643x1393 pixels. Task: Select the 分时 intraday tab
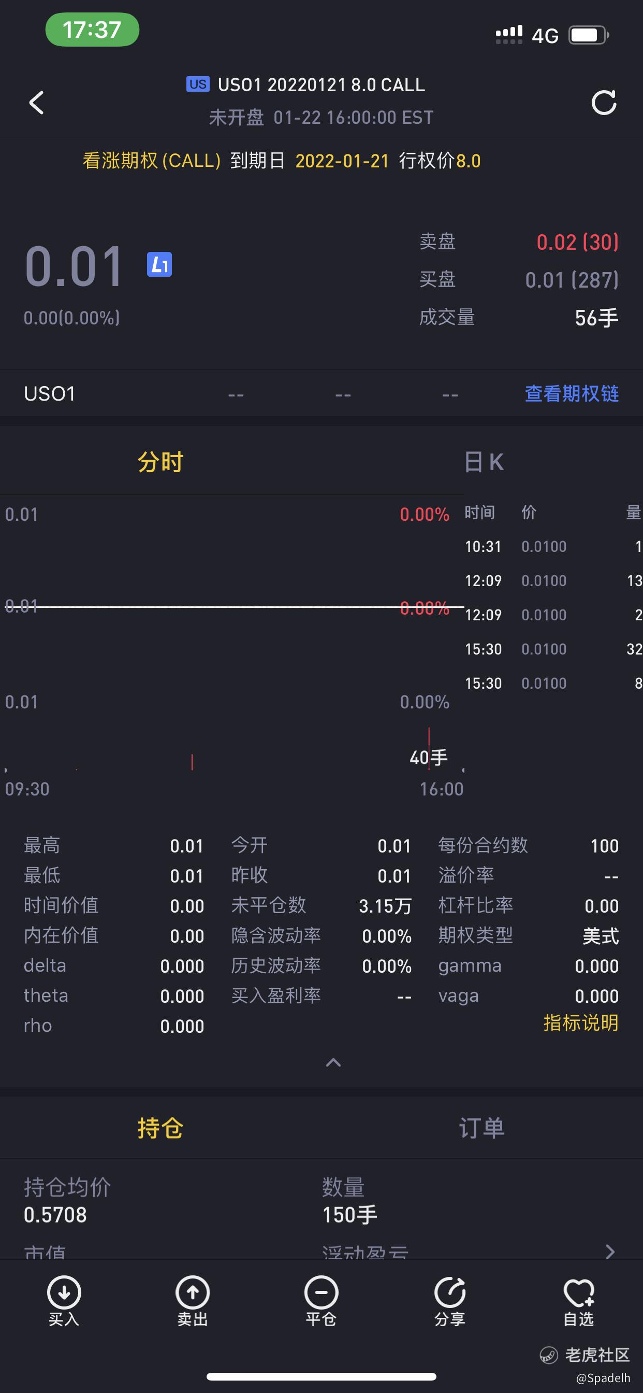160,462
